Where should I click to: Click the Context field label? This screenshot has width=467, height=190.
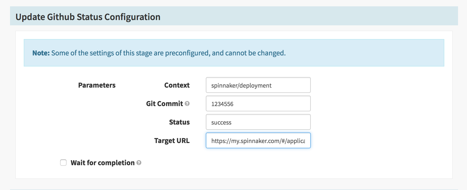(177, 85)
